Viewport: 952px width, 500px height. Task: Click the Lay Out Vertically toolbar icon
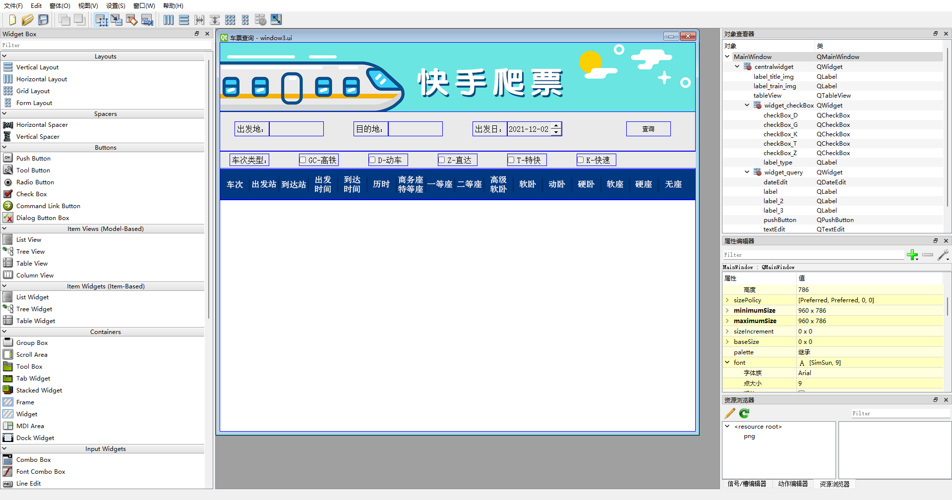(184, 20)
